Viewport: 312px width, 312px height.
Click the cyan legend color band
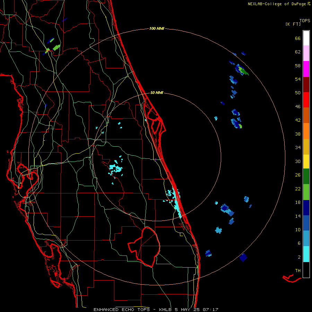[x=306, y=254]
